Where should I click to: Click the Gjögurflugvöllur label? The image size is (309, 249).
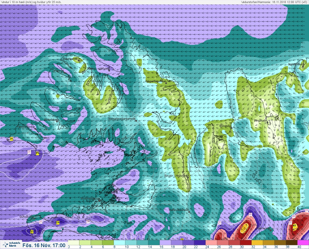[x=155, y=81]
